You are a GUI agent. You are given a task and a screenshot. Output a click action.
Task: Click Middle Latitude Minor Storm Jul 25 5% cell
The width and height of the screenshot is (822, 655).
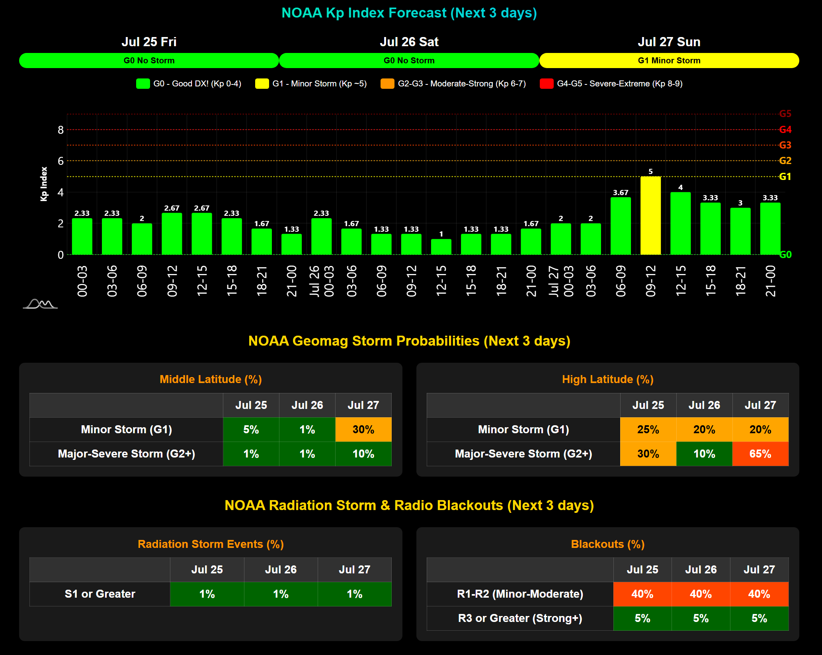251,430
